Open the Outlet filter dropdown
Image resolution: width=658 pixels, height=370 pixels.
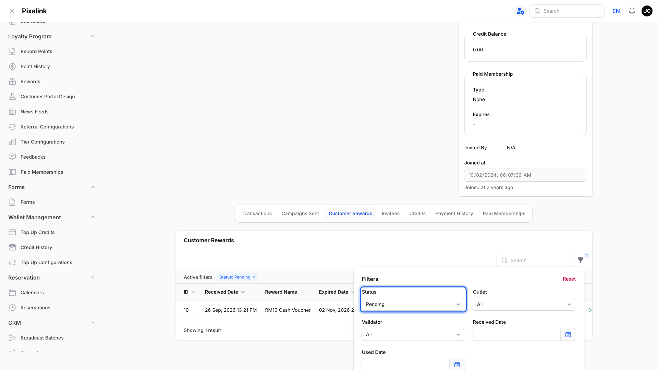point(524,304)
